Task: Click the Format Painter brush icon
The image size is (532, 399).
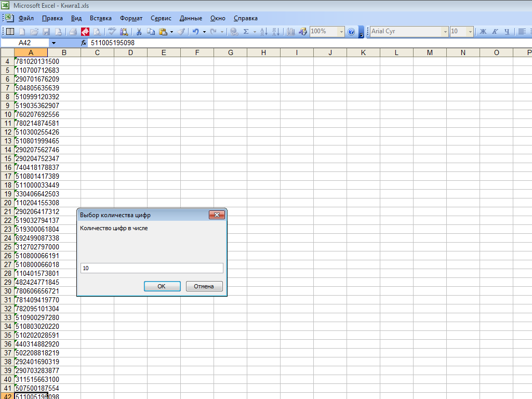Action: coord(181,32)
